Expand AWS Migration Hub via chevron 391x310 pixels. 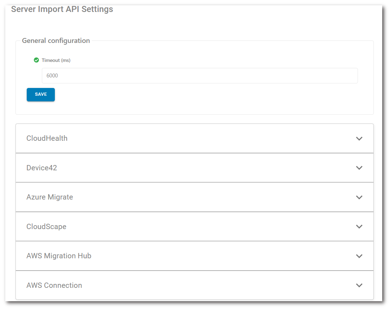click(x=359, y=256)
